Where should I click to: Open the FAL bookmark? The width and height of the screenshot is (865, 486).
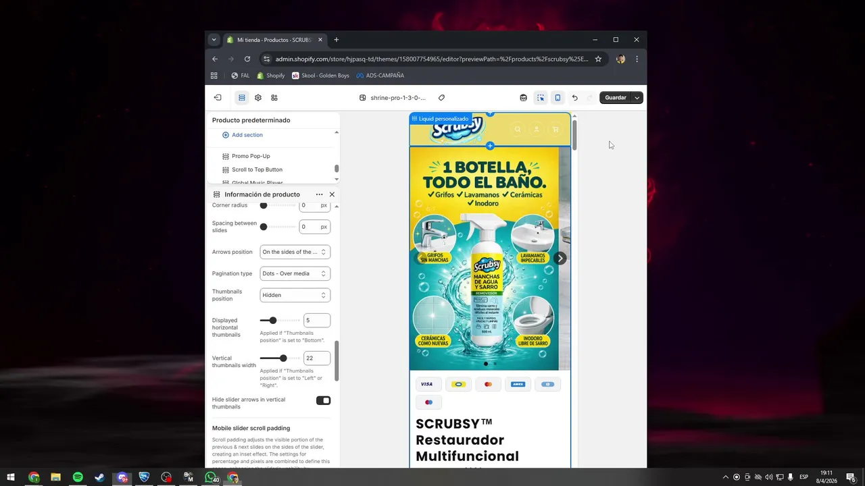click(240, 76)
